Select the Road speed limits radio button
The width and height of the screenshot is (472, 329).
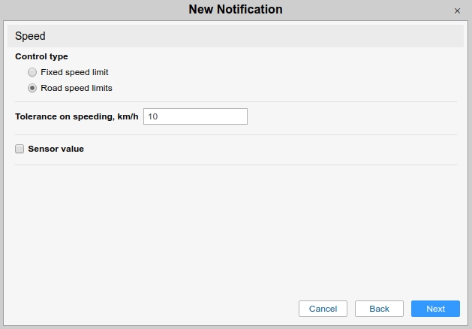tap(32, 88)
